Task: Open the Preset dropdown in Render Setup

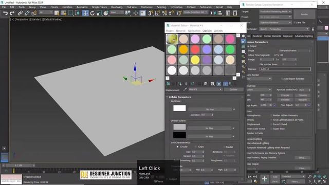Action: [276, 17]
